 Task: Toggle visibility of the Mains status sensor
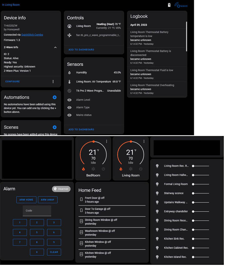click(69, 115)
